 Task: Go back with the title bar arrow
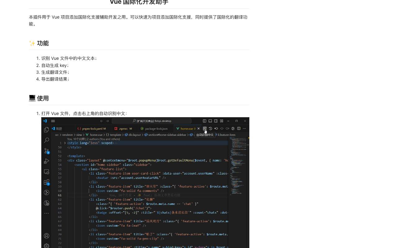(x=101, y=121)
